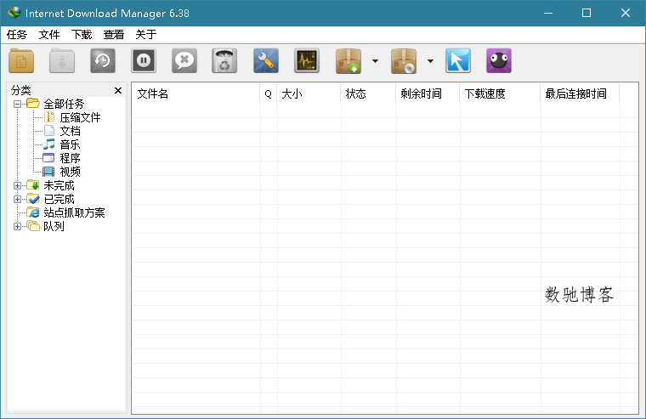This screenshot has width=646, height=419.
Task: Select the 文档 category
Action: 70,131
